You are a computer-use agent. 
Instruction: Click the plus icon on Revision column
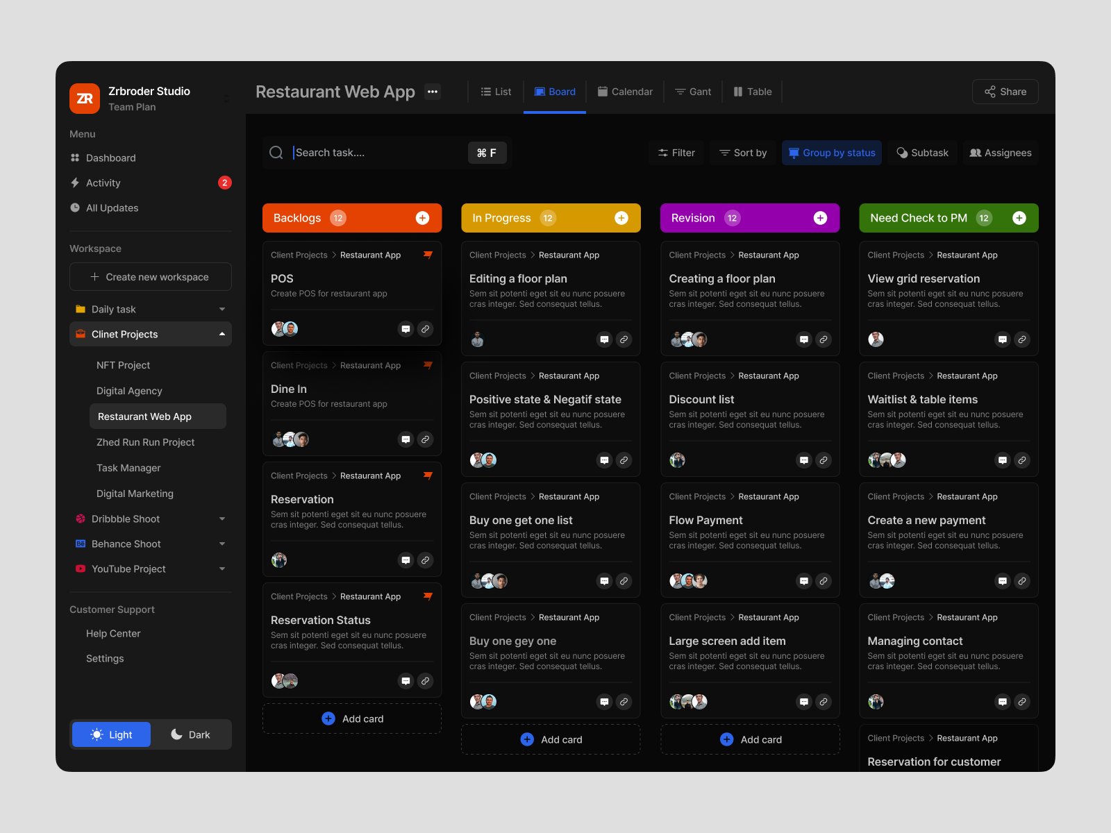[x=820, y=218]
